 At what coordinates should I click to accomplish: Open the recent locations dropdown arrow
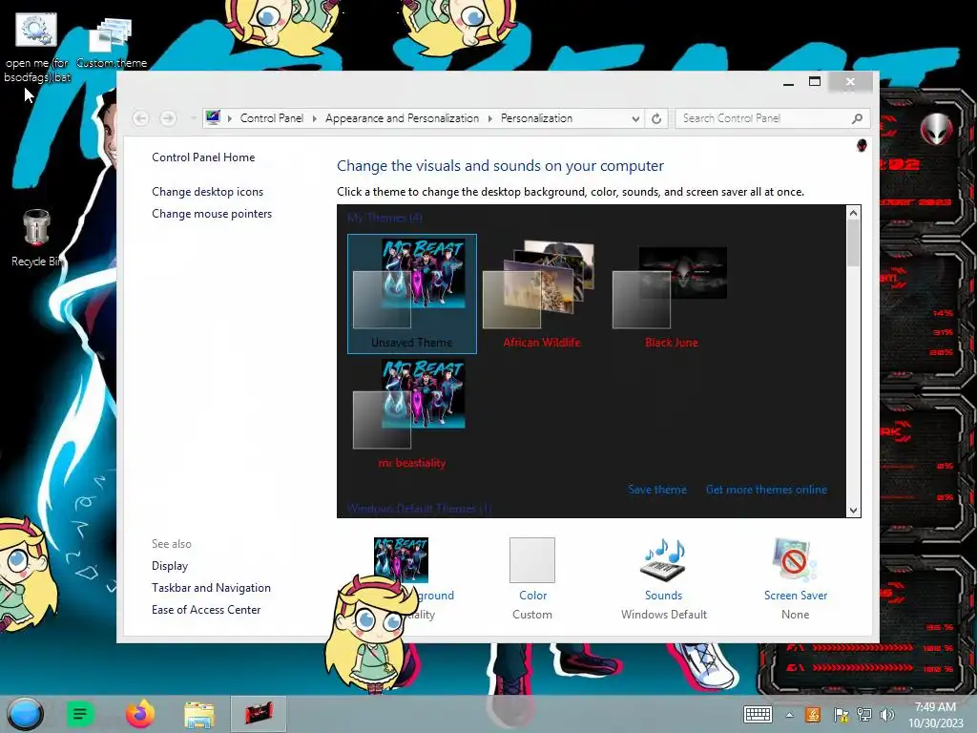coord(193,118)
